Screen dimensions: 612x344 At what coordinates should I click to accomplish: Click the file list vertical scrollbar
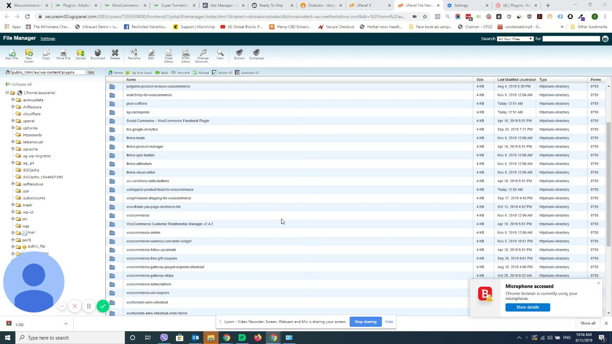(608, 184)
